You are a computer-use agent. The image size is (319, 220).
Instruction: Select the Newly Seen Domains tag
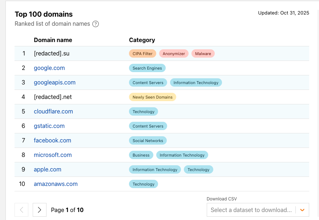tap(153, 97)
